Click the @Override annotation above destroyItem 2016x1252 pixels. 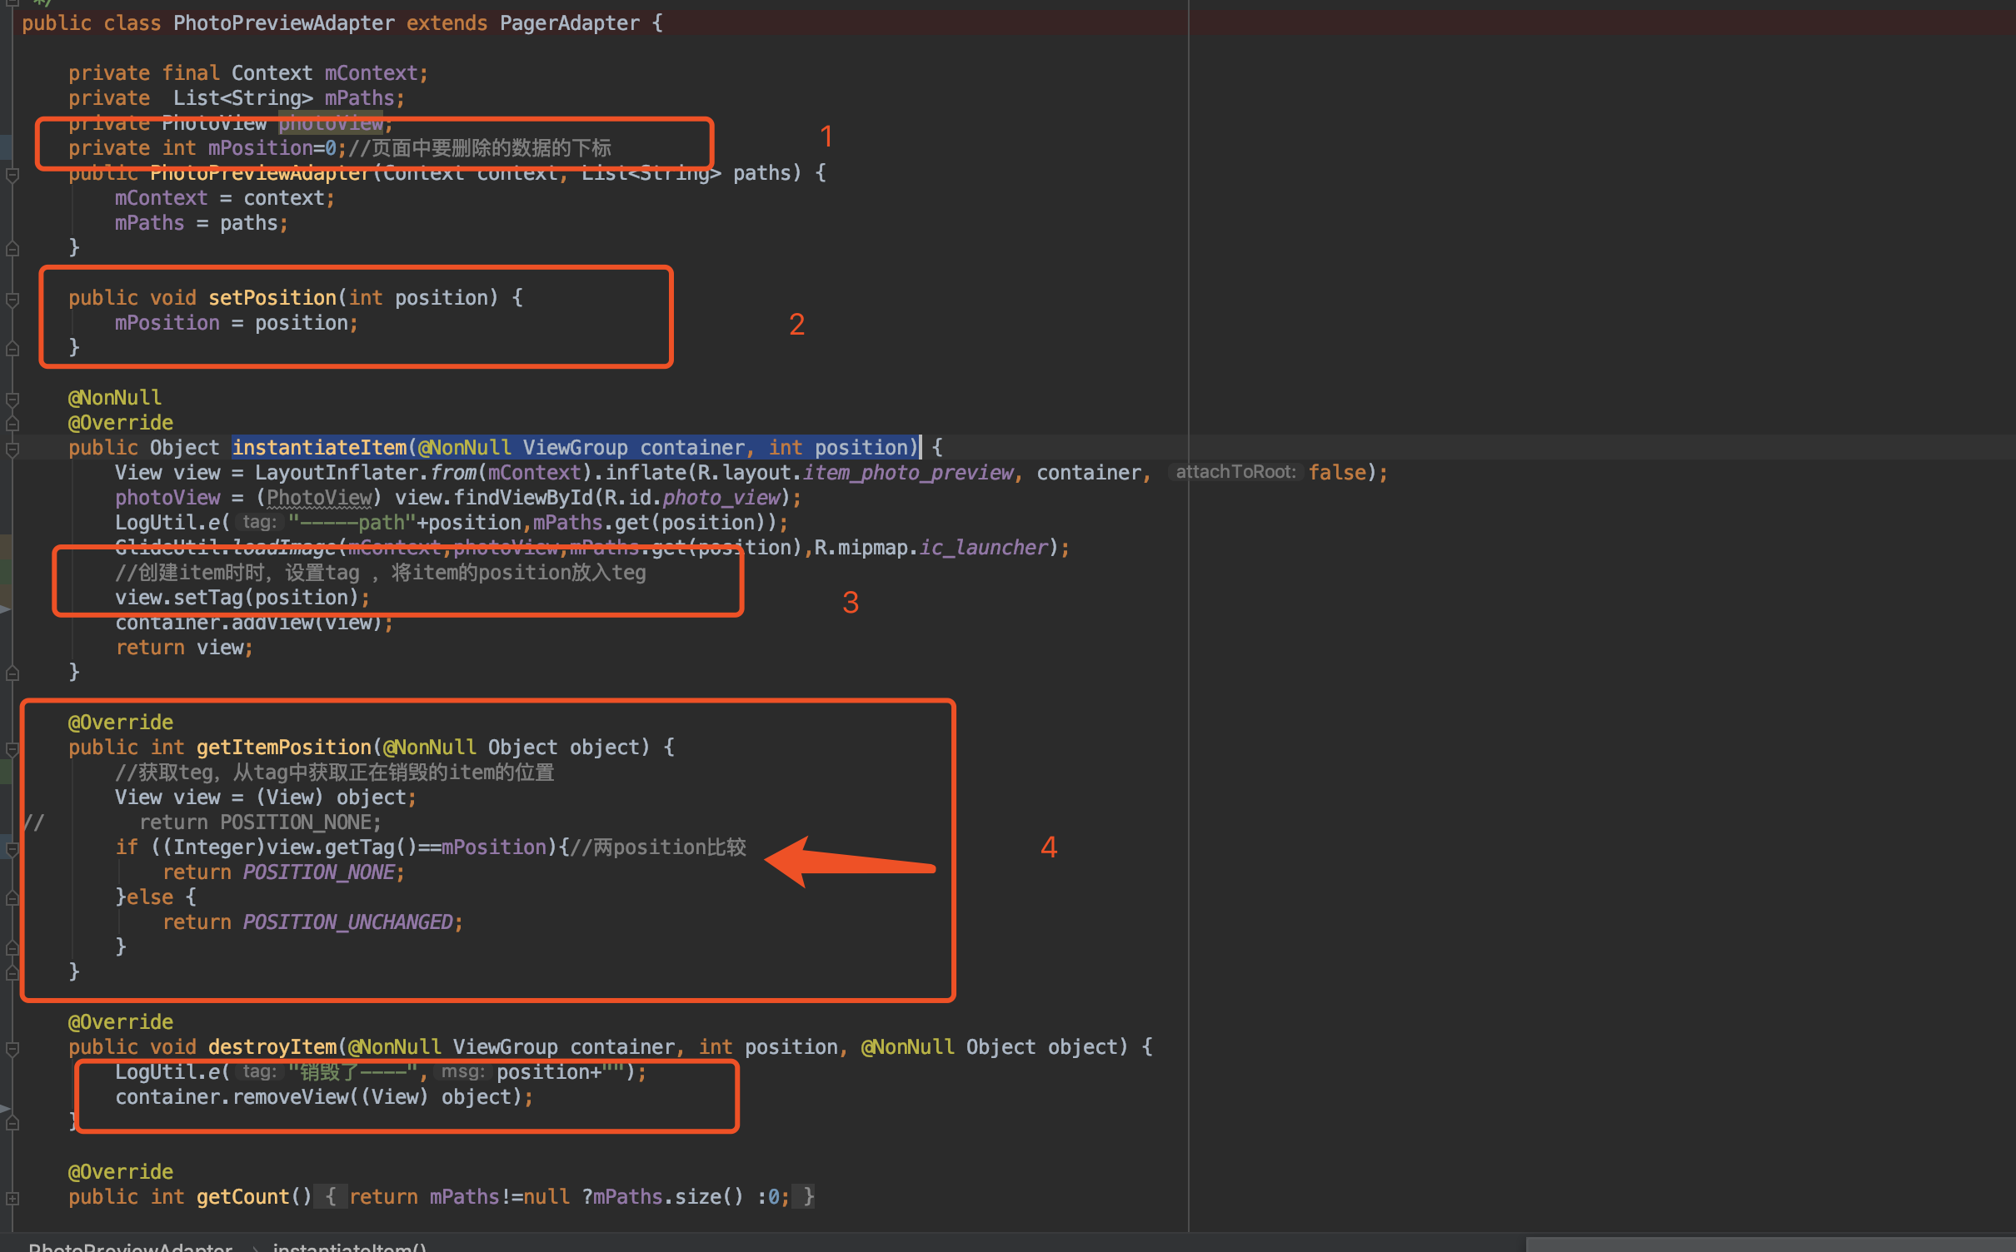[x=121, y=1021]
